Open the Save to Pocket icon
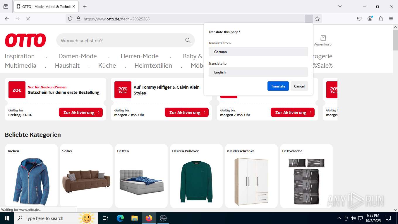Image resolution: width=398 pixels, height=224 pixels. pyautogui.click(x=359, y=19)
